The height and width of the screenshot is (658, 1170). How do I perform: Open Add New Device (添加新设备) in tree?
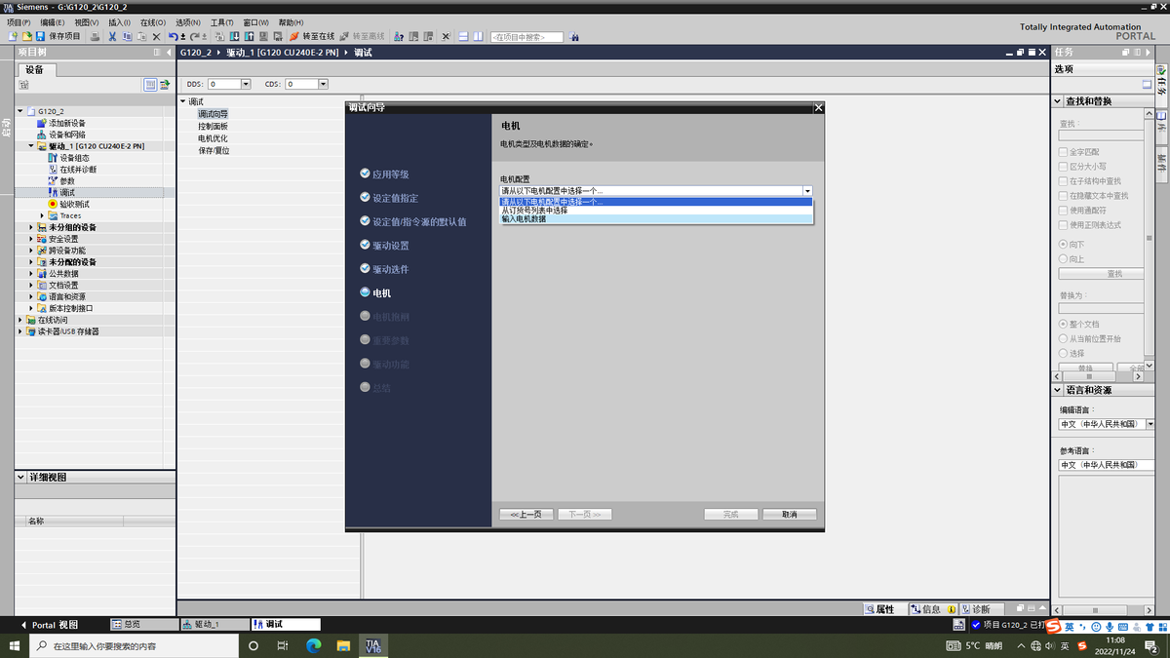click(x=66, y=123)
